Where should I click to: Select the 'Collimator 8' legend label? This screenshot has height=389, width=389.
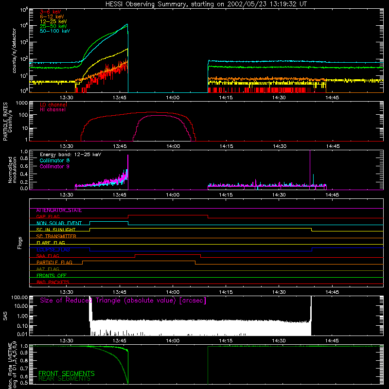54,160
